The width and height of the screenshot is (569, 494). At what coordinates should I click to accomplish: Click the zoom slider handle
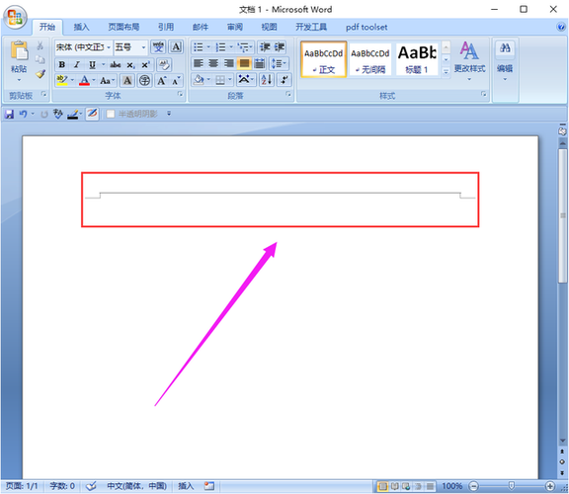coord(512,486)
